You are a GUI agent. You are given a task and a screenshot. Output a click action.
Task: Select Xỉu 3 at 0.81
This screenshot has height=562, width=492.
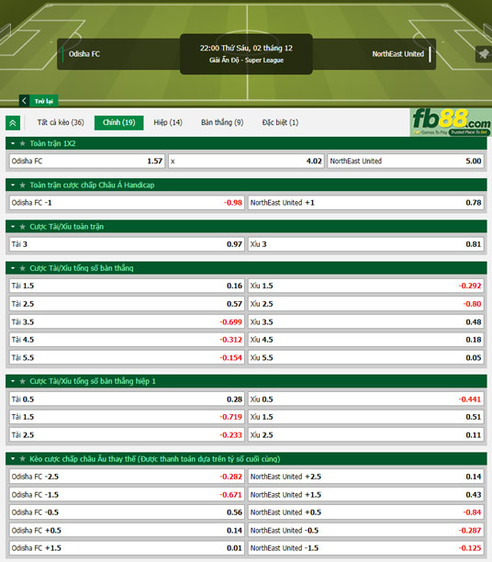pyautogui.click(x=366, y=244)
